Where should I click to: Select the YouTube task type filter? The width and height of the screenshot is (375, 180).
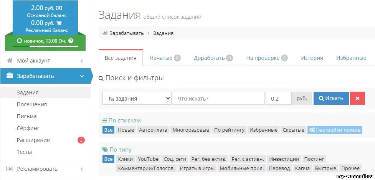tap(148, 159)
